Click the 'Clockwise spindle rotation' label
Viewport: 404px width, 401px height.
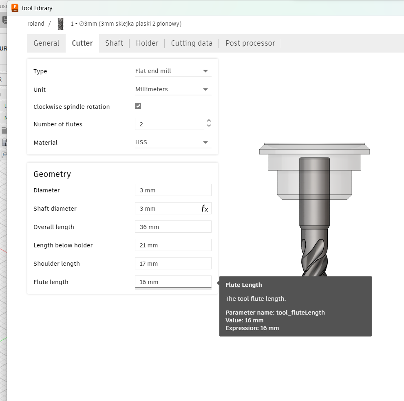click(72, 107)
